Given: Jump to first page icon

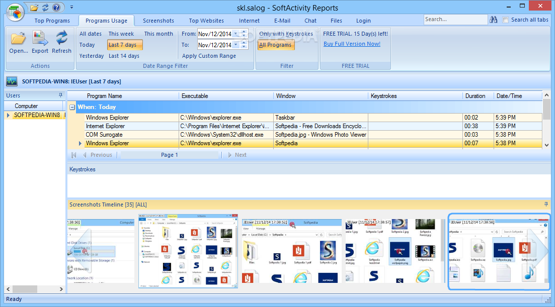Looking at the screenshot, I should coord(74,155).
